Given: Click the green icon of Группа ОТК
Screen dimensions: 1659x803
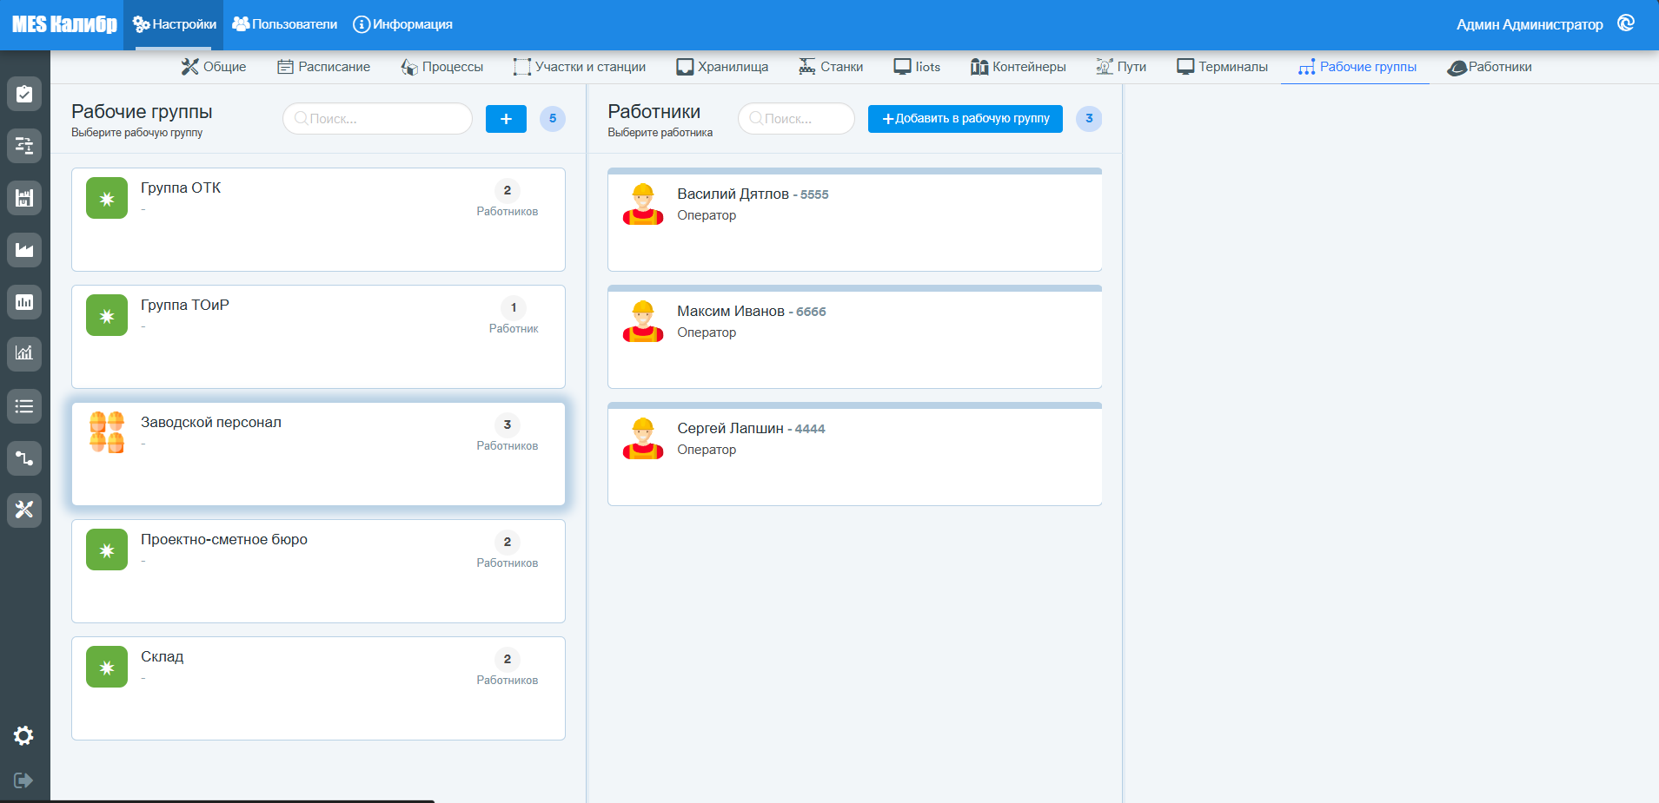Looking at the screenshot, I should pos(107,198).
